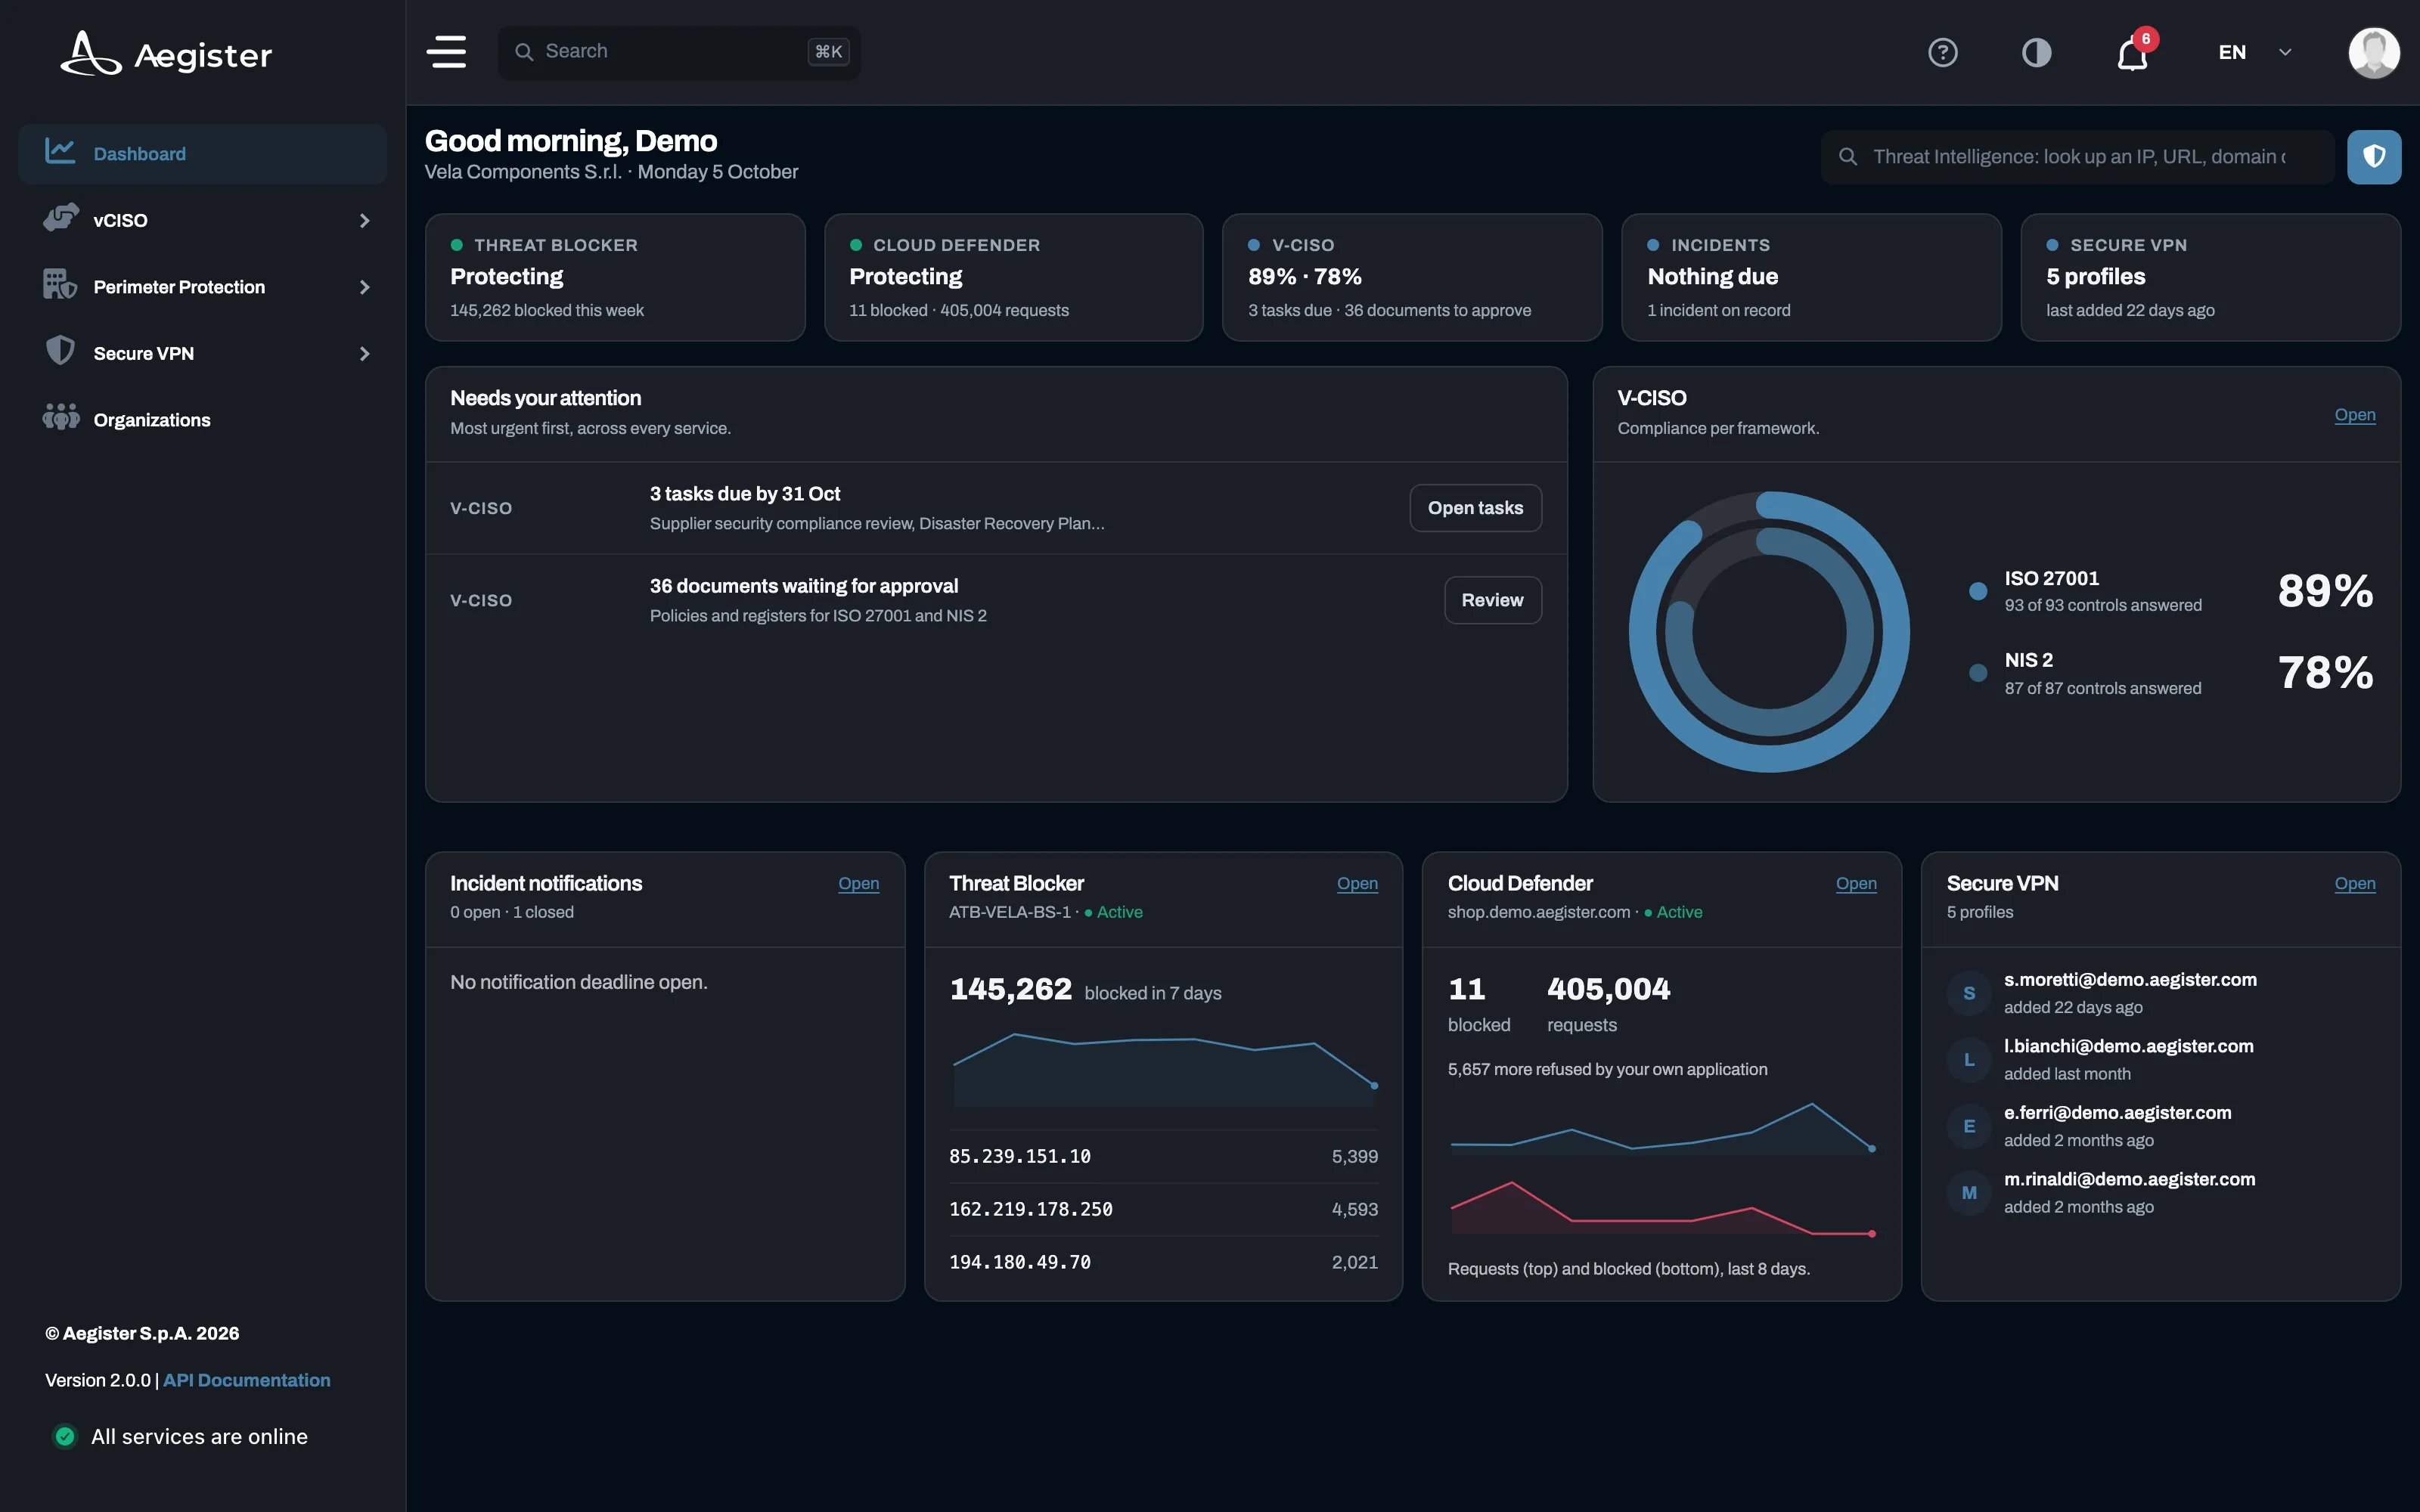2420x1512 pixels.
Task: Open the Secure VPN panel link
Action: [x=2354, y=884]
